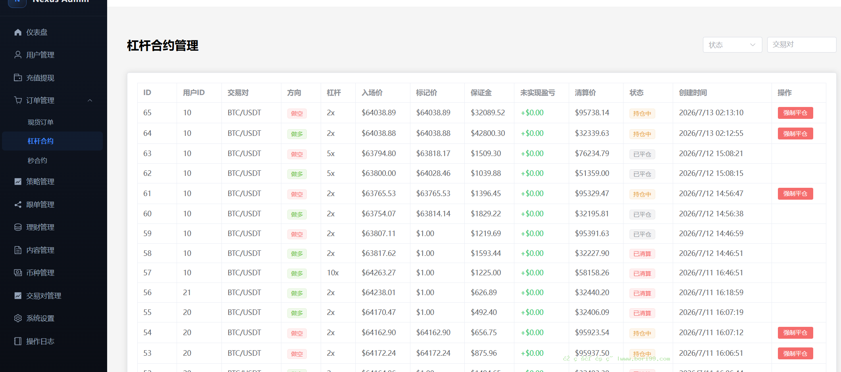This screenshot has width=841, height=372.
Task: Click the 创建时间 column header
Action: [x=693, y=93]
